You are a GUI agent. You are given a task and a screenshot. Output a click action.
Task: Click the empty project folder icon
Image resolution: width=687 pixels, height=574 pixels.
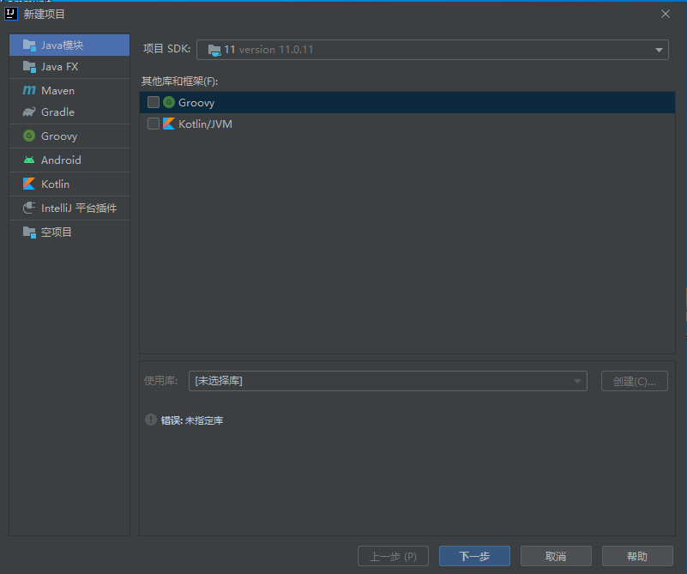click(29, 233)
